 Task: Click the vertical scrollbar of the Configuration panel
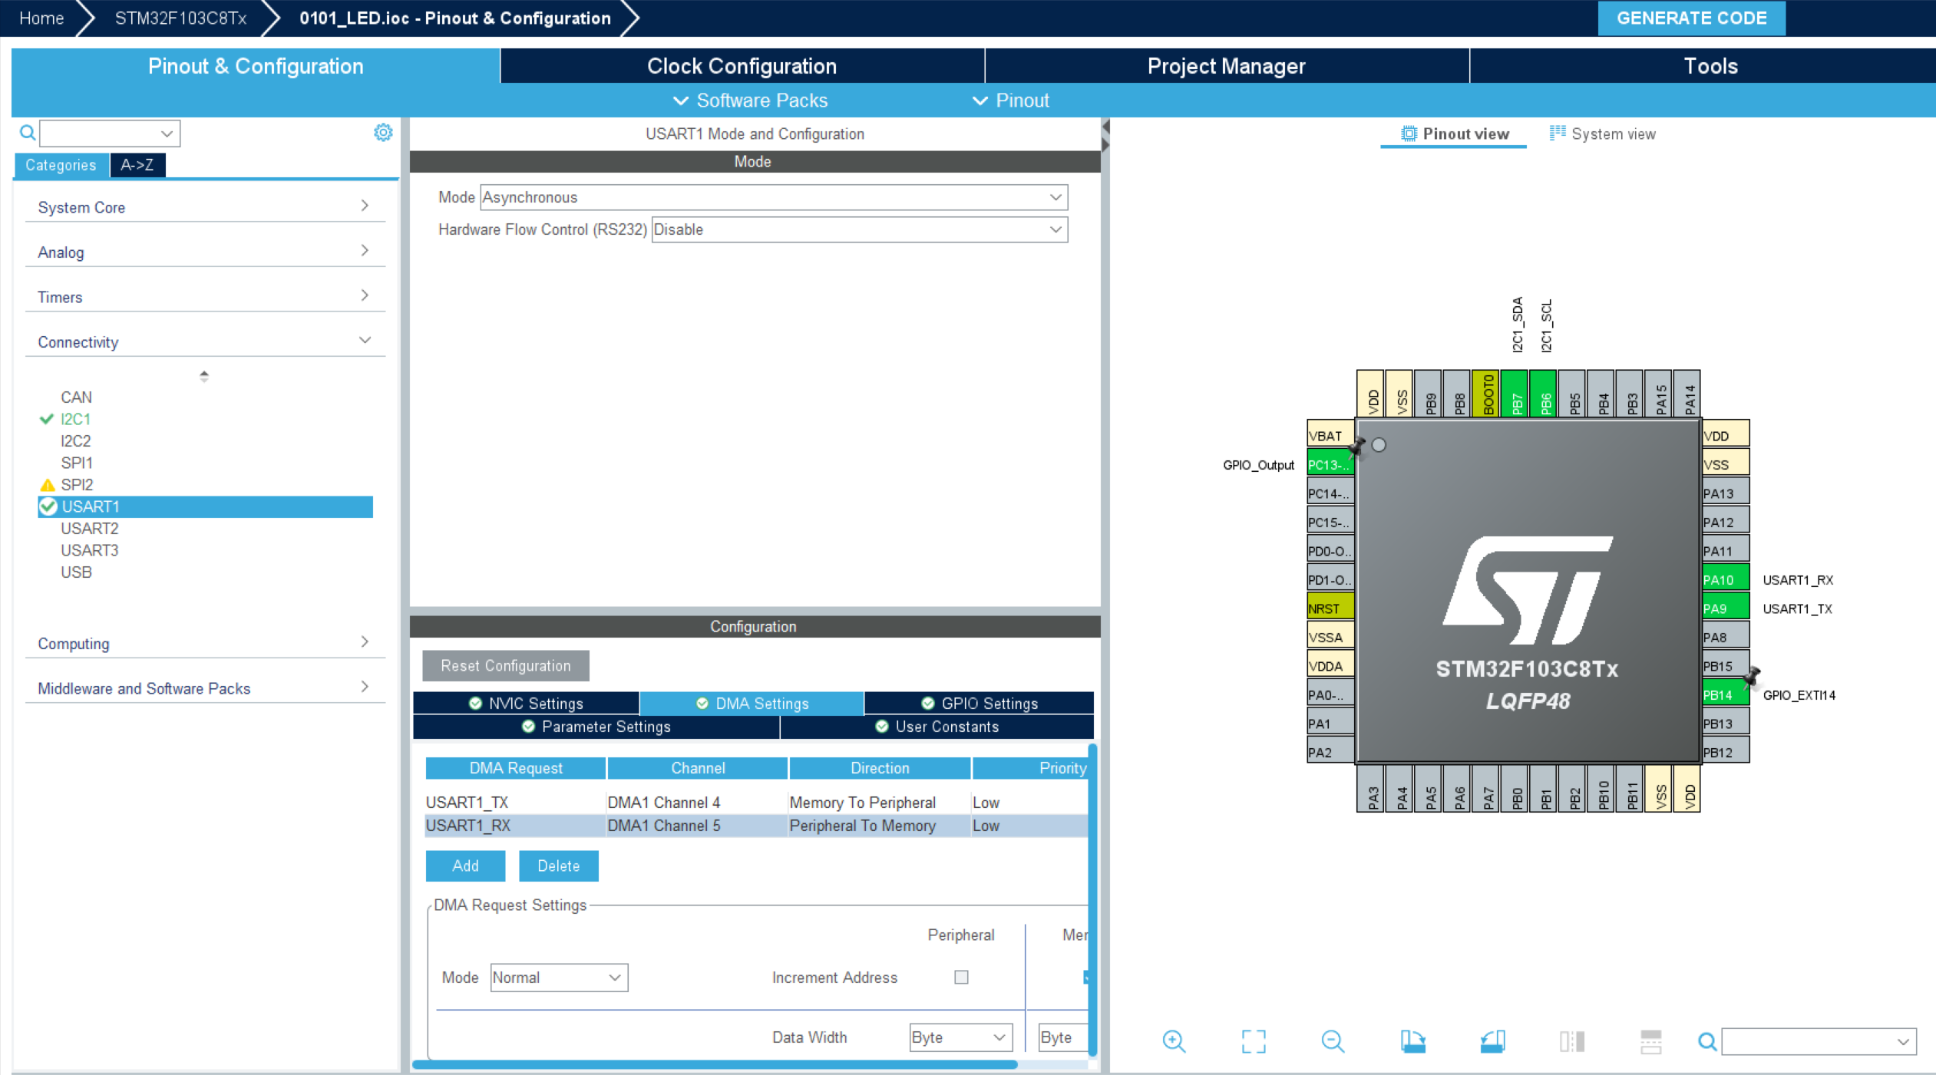point(1092,899)
